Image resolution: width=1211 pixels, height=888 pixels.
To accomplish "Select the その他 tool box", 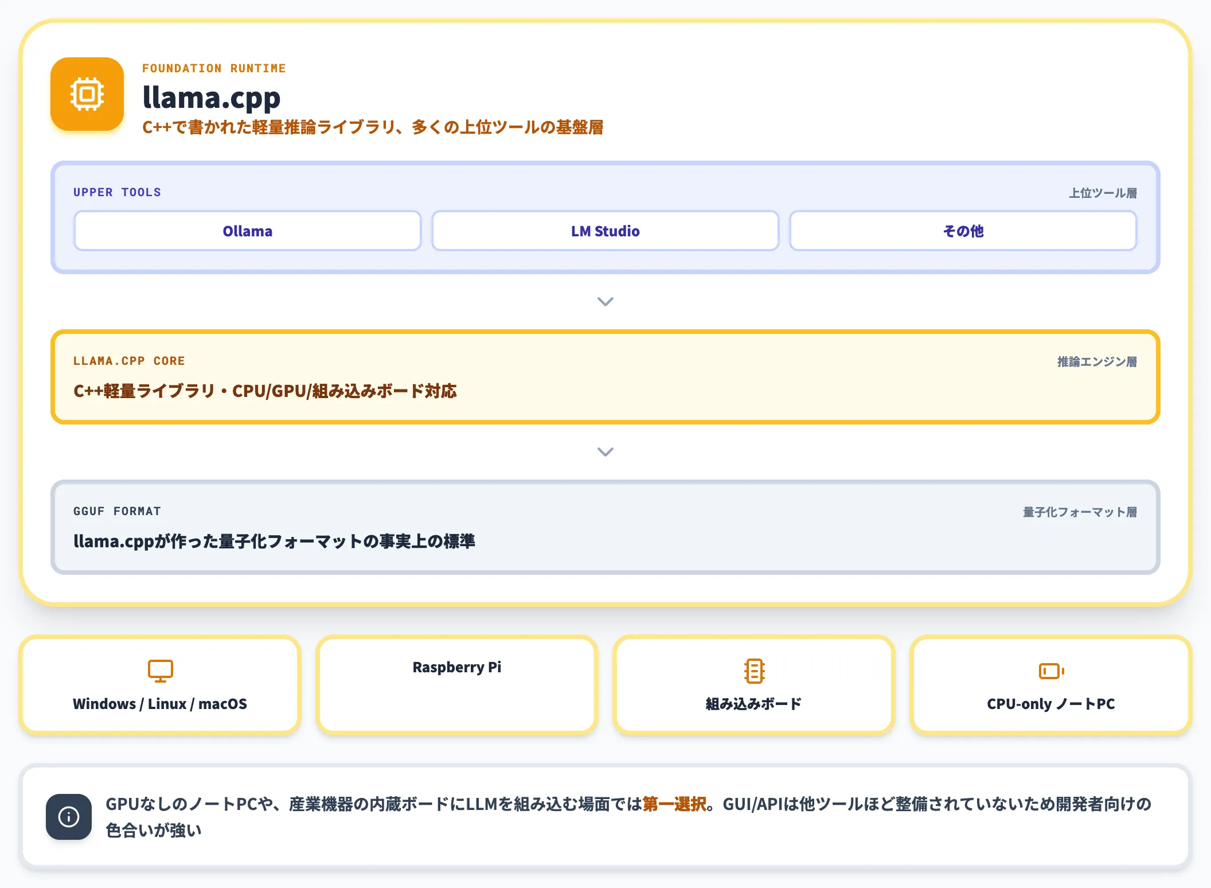I will (x=963, y=231).
